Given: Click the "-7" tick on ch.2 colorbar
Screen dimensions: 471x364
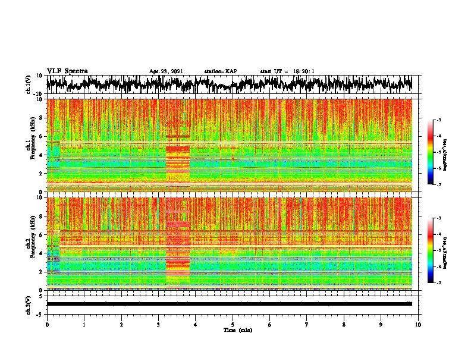Looking at the screenshot, I should tap(438, 283).
